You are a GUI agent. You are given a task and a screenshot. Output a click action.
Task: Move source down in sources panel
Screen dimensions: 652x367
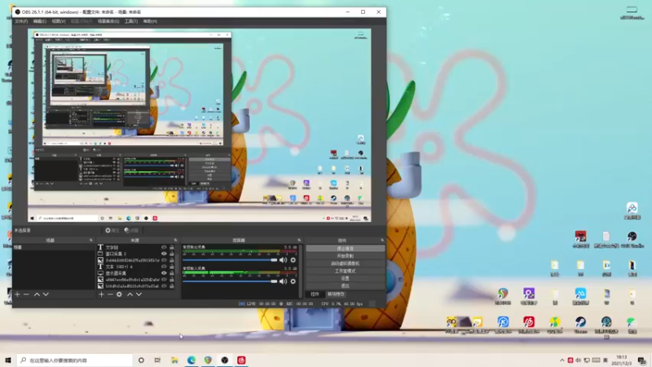click(139, 294)
